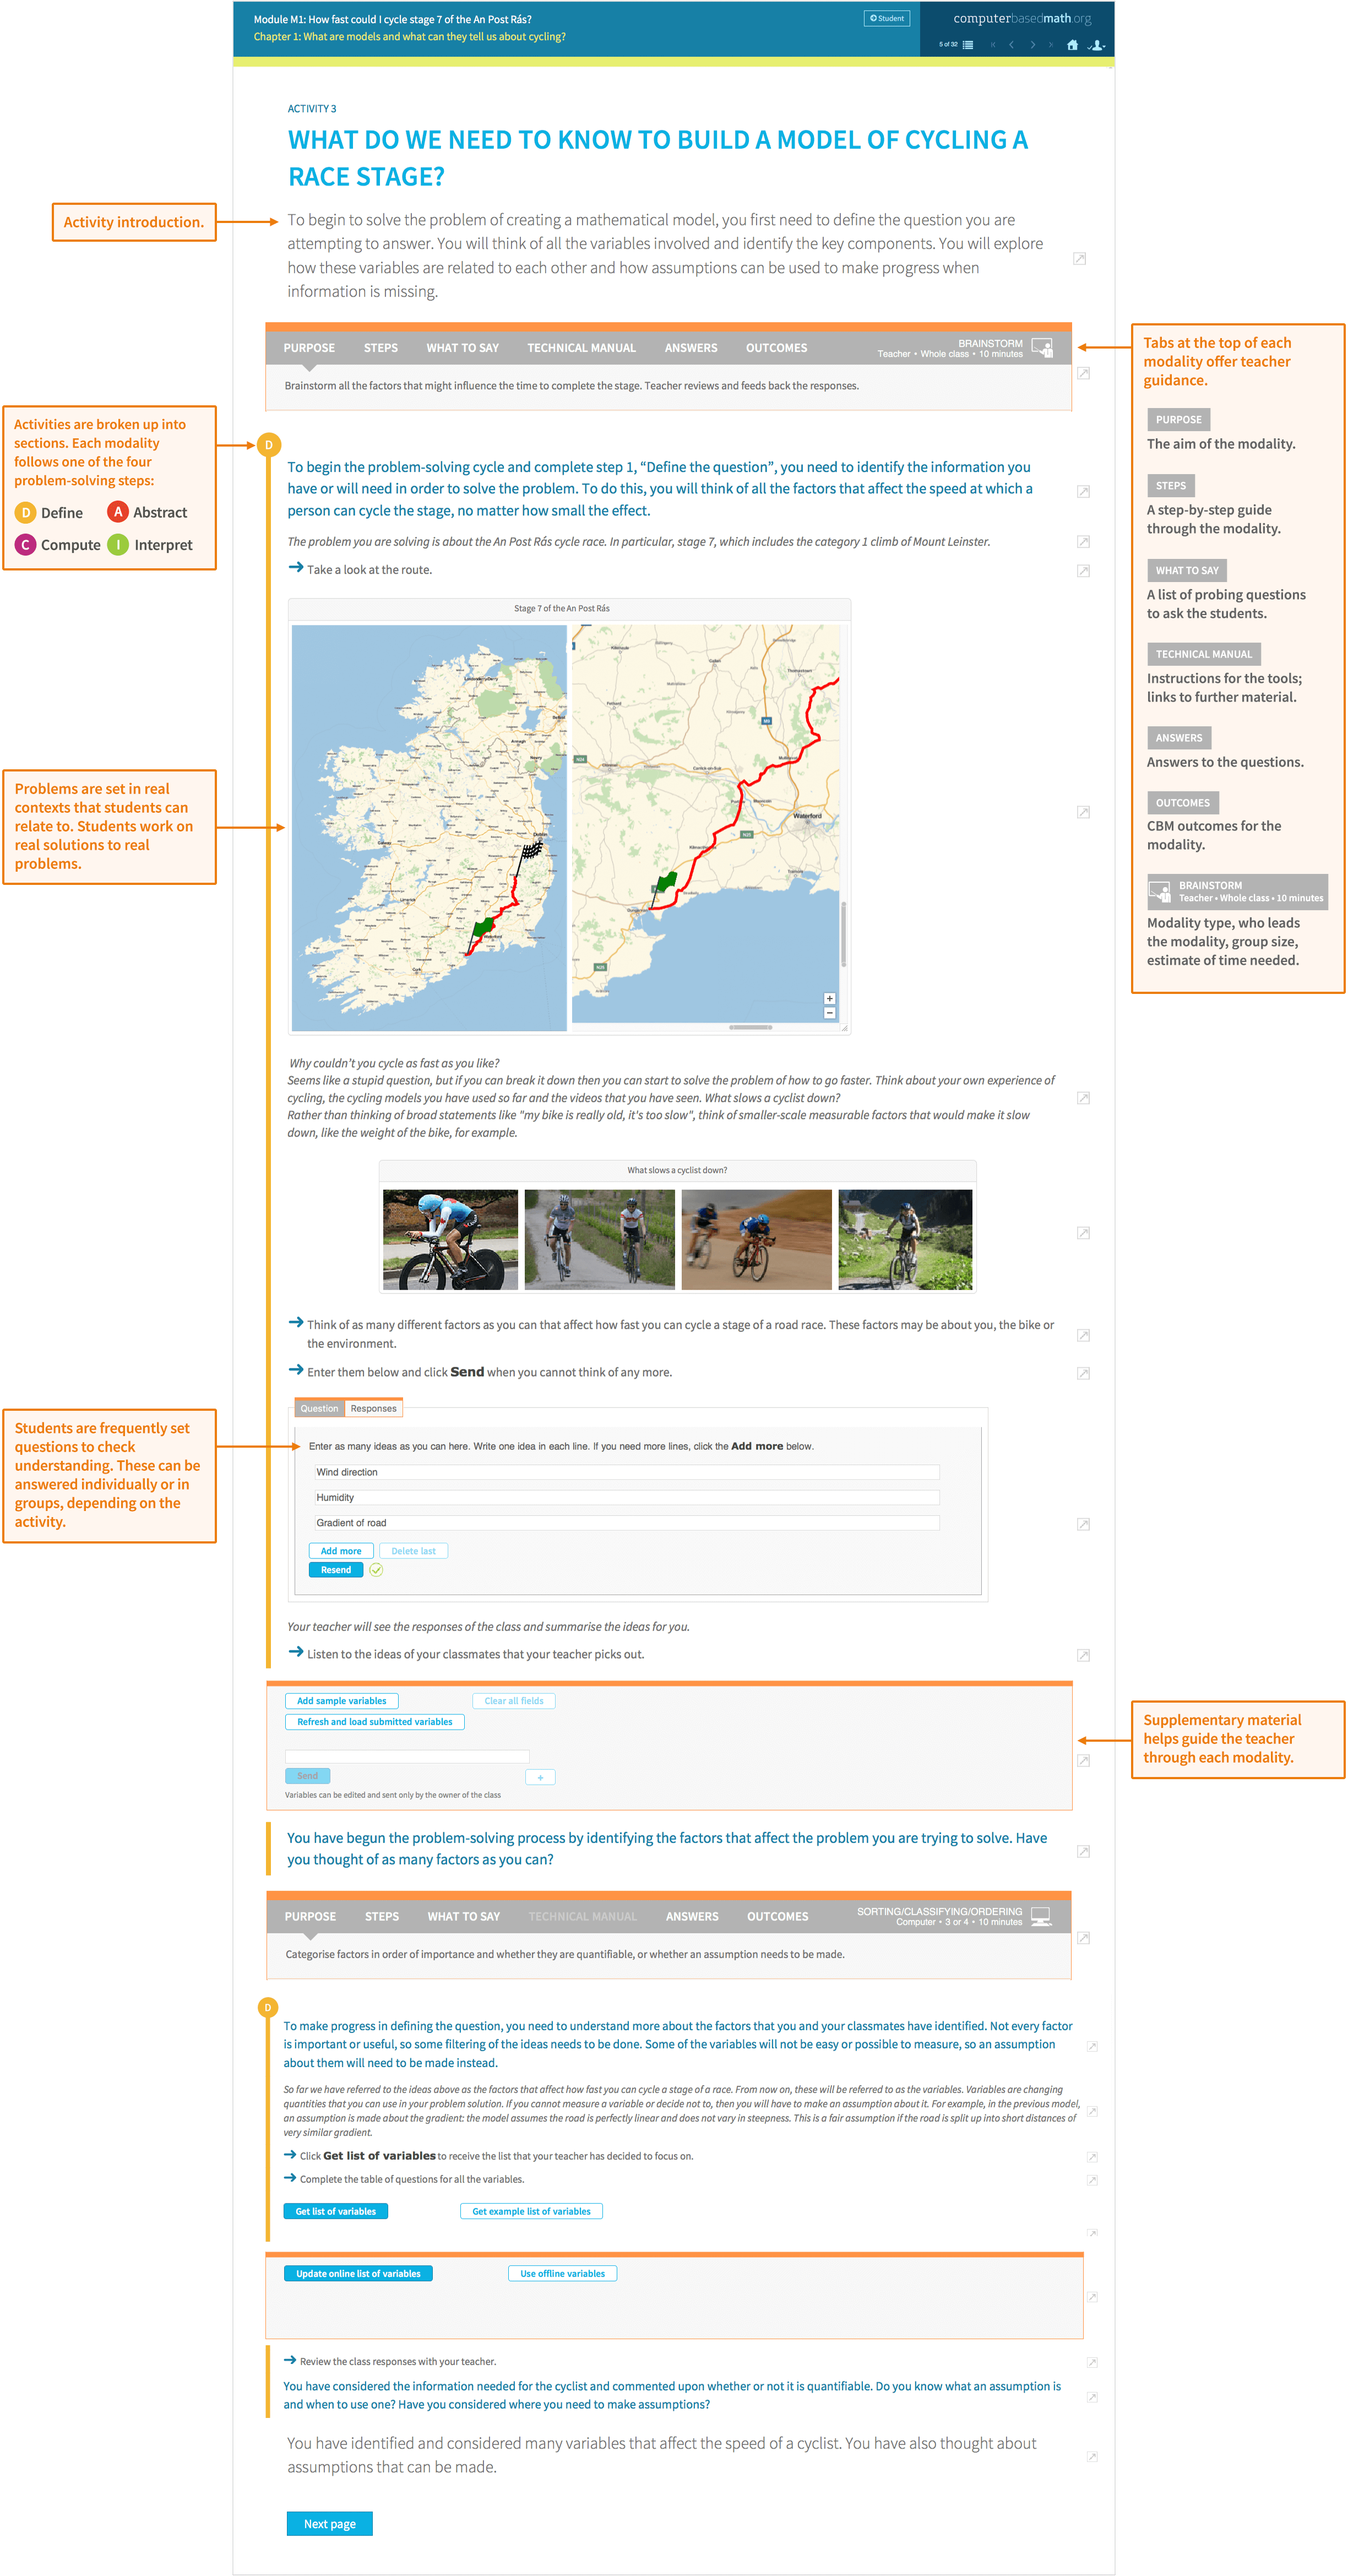Pop out 'Listen to the ideas' line

(x=1083, y=1656)
